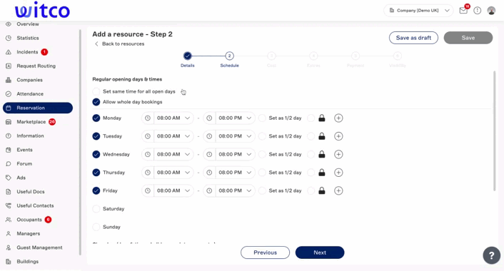
Task: Click the sidebar's vertical scrollbar
Action: click(80, 143)
